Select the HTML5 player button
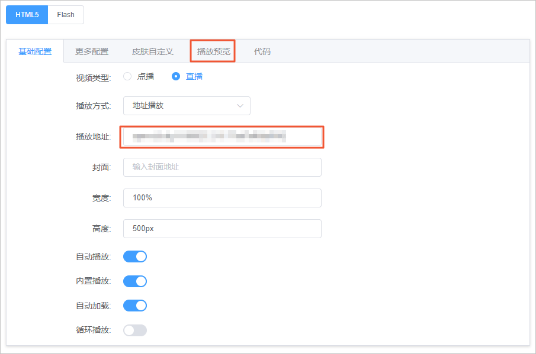Image resolution: width=536 pixels, height=354 pixels. pyautogui.click(x=27, y=15)
